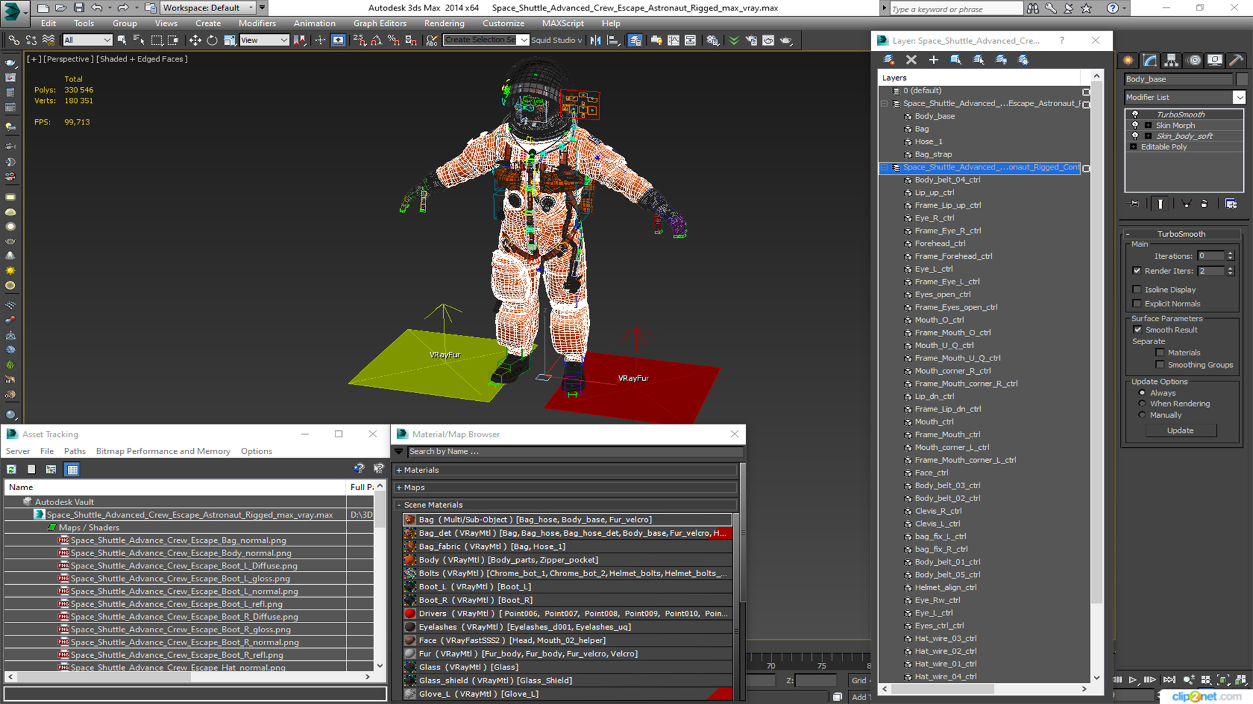
Task: Select the Bag object in Layers list
Action: (x=921, y=129)
